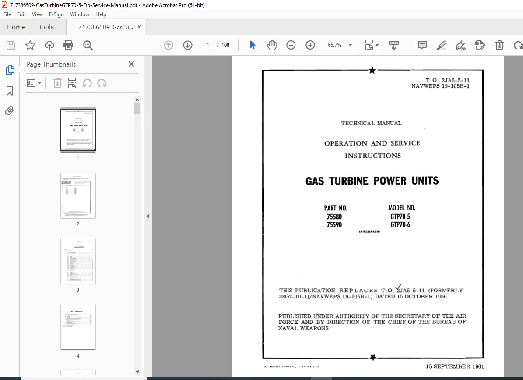
Task: Click the trash delete icon in main toolbar
Action: click(x=499, y=45)
